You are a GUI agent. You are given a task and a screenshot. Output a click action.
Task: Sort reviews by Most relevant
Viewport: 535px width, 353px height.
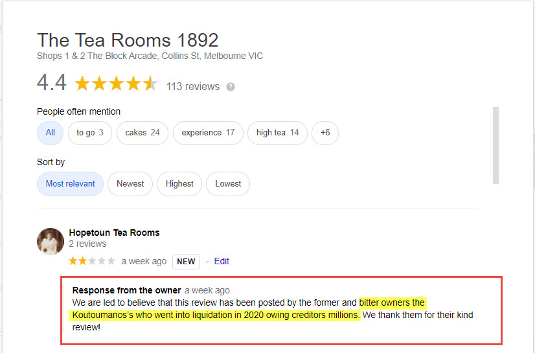(x=70, y=184)
